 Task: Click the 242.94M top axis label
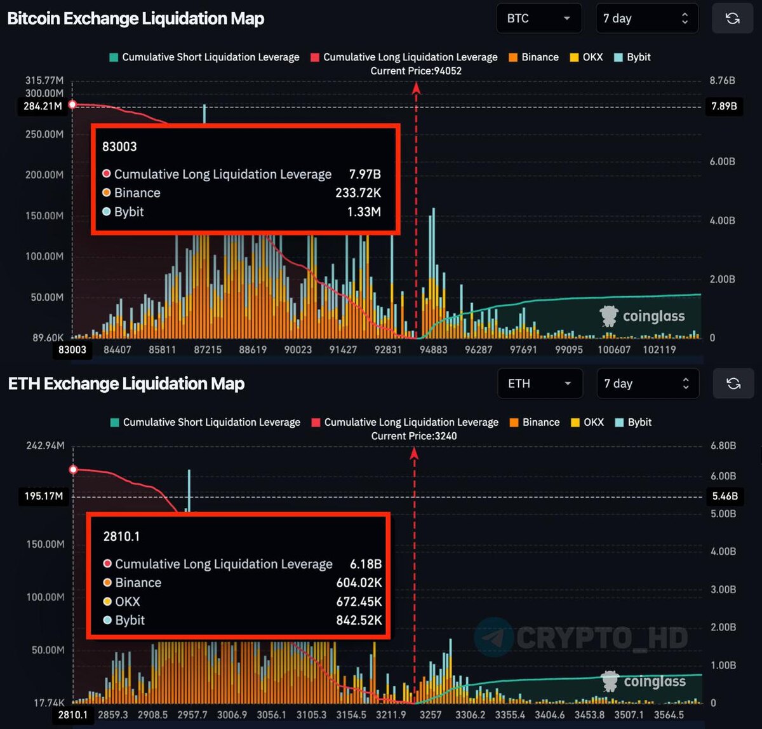pyautogui.click(x=45, y=446)
